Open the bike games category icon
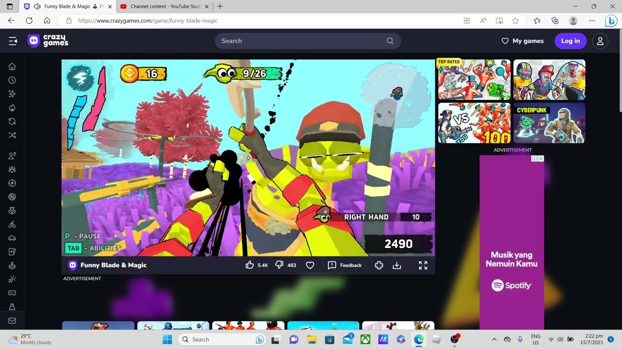Image resolution: width=622 pixels, height=349 pixels. 12,224
